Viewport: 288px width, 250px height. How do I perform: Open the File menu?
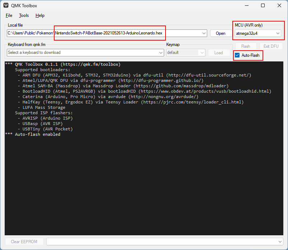point(9,15)
